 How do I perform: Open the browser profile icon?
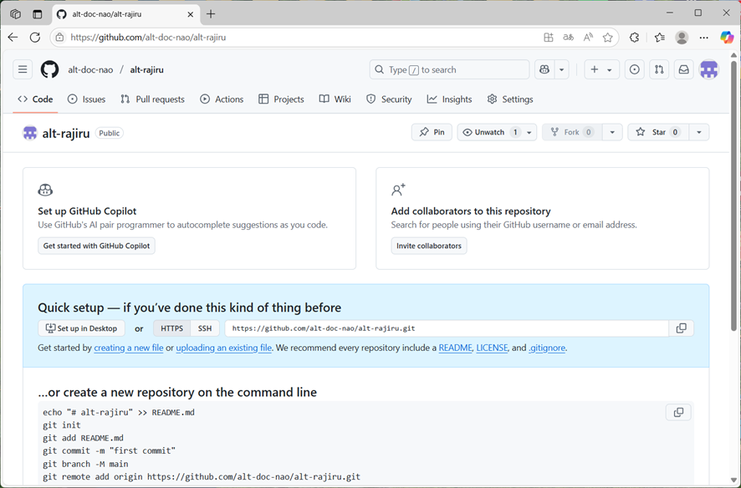[682, 38]
